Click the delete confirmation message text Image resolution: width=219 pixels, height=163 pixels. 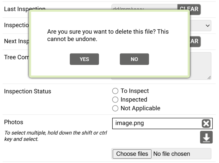[108, 35]
